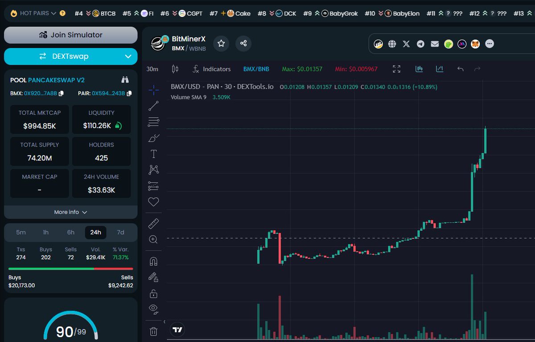Select the trend line drawing tool
535x342 pixels.
tap(153, 106)
